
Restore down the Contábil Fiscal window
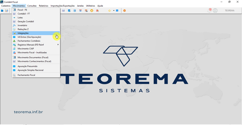[229, 2]
